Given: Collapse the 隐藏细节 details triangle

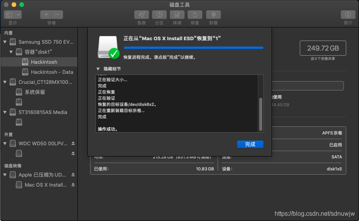Looking at the screenshot, I should point(98,69).
